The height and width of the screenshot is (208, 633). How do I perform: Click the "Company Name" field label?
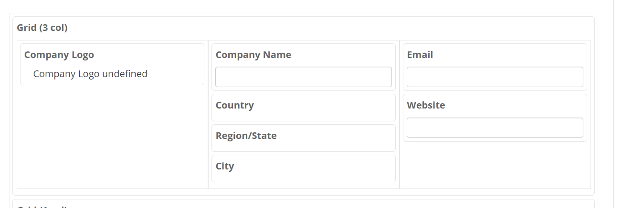253,55
